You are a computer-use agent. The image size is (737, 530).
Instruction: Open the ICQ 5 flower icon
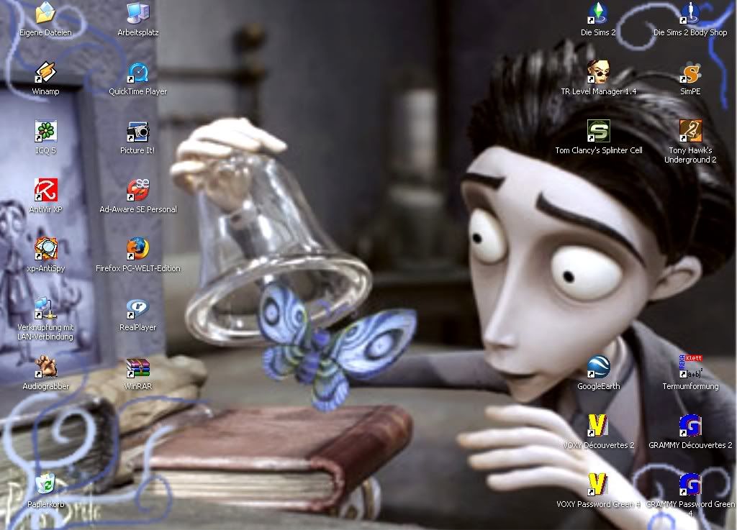45,131
